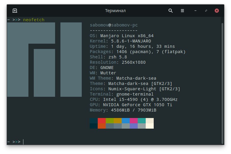Click the window title 'Терминал'
Screen dimensions: 231x154
(115, 11)
